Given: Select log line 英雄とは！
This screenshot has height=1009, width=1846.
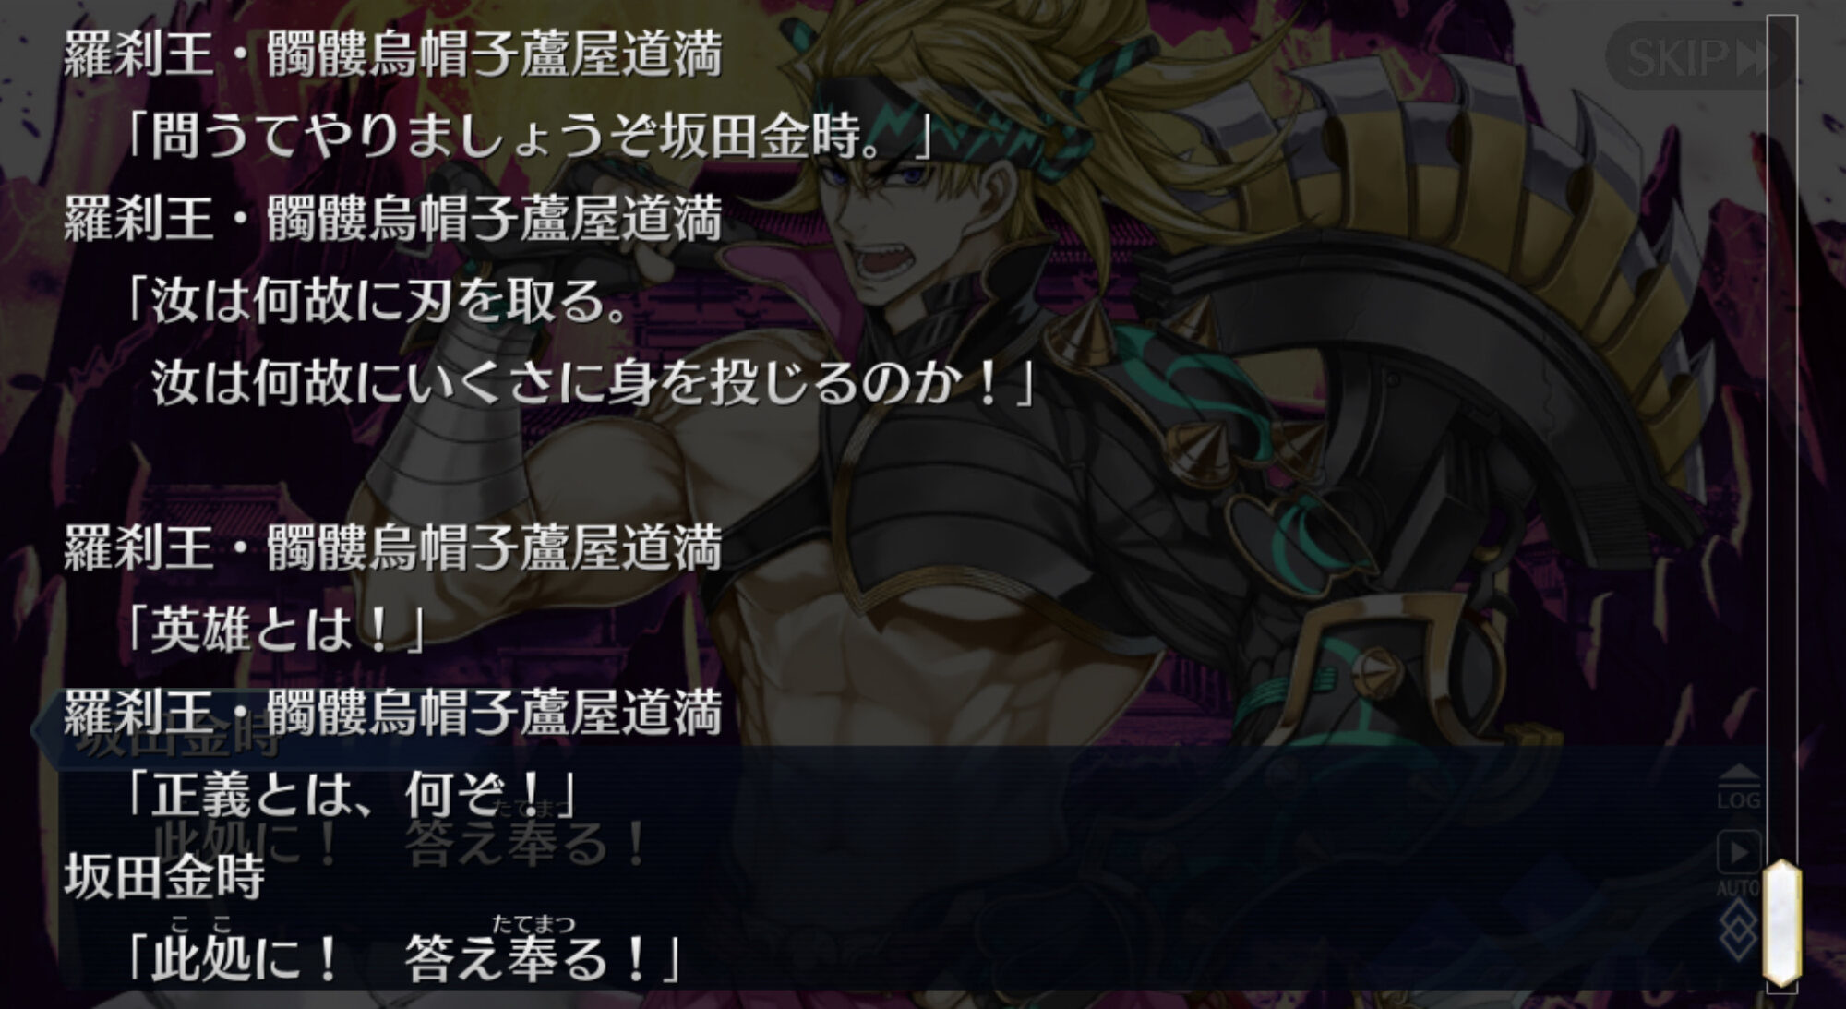Looking at the screenshot, I should [275, 631].
